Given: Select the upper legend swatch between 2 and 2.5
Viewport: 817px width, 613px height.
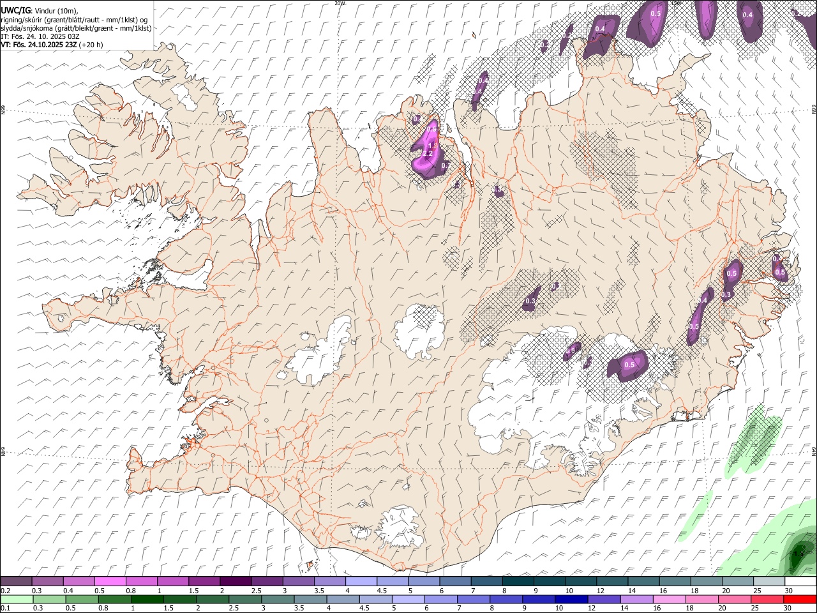Looking at the screenshot, I should [x=235, y=582].
